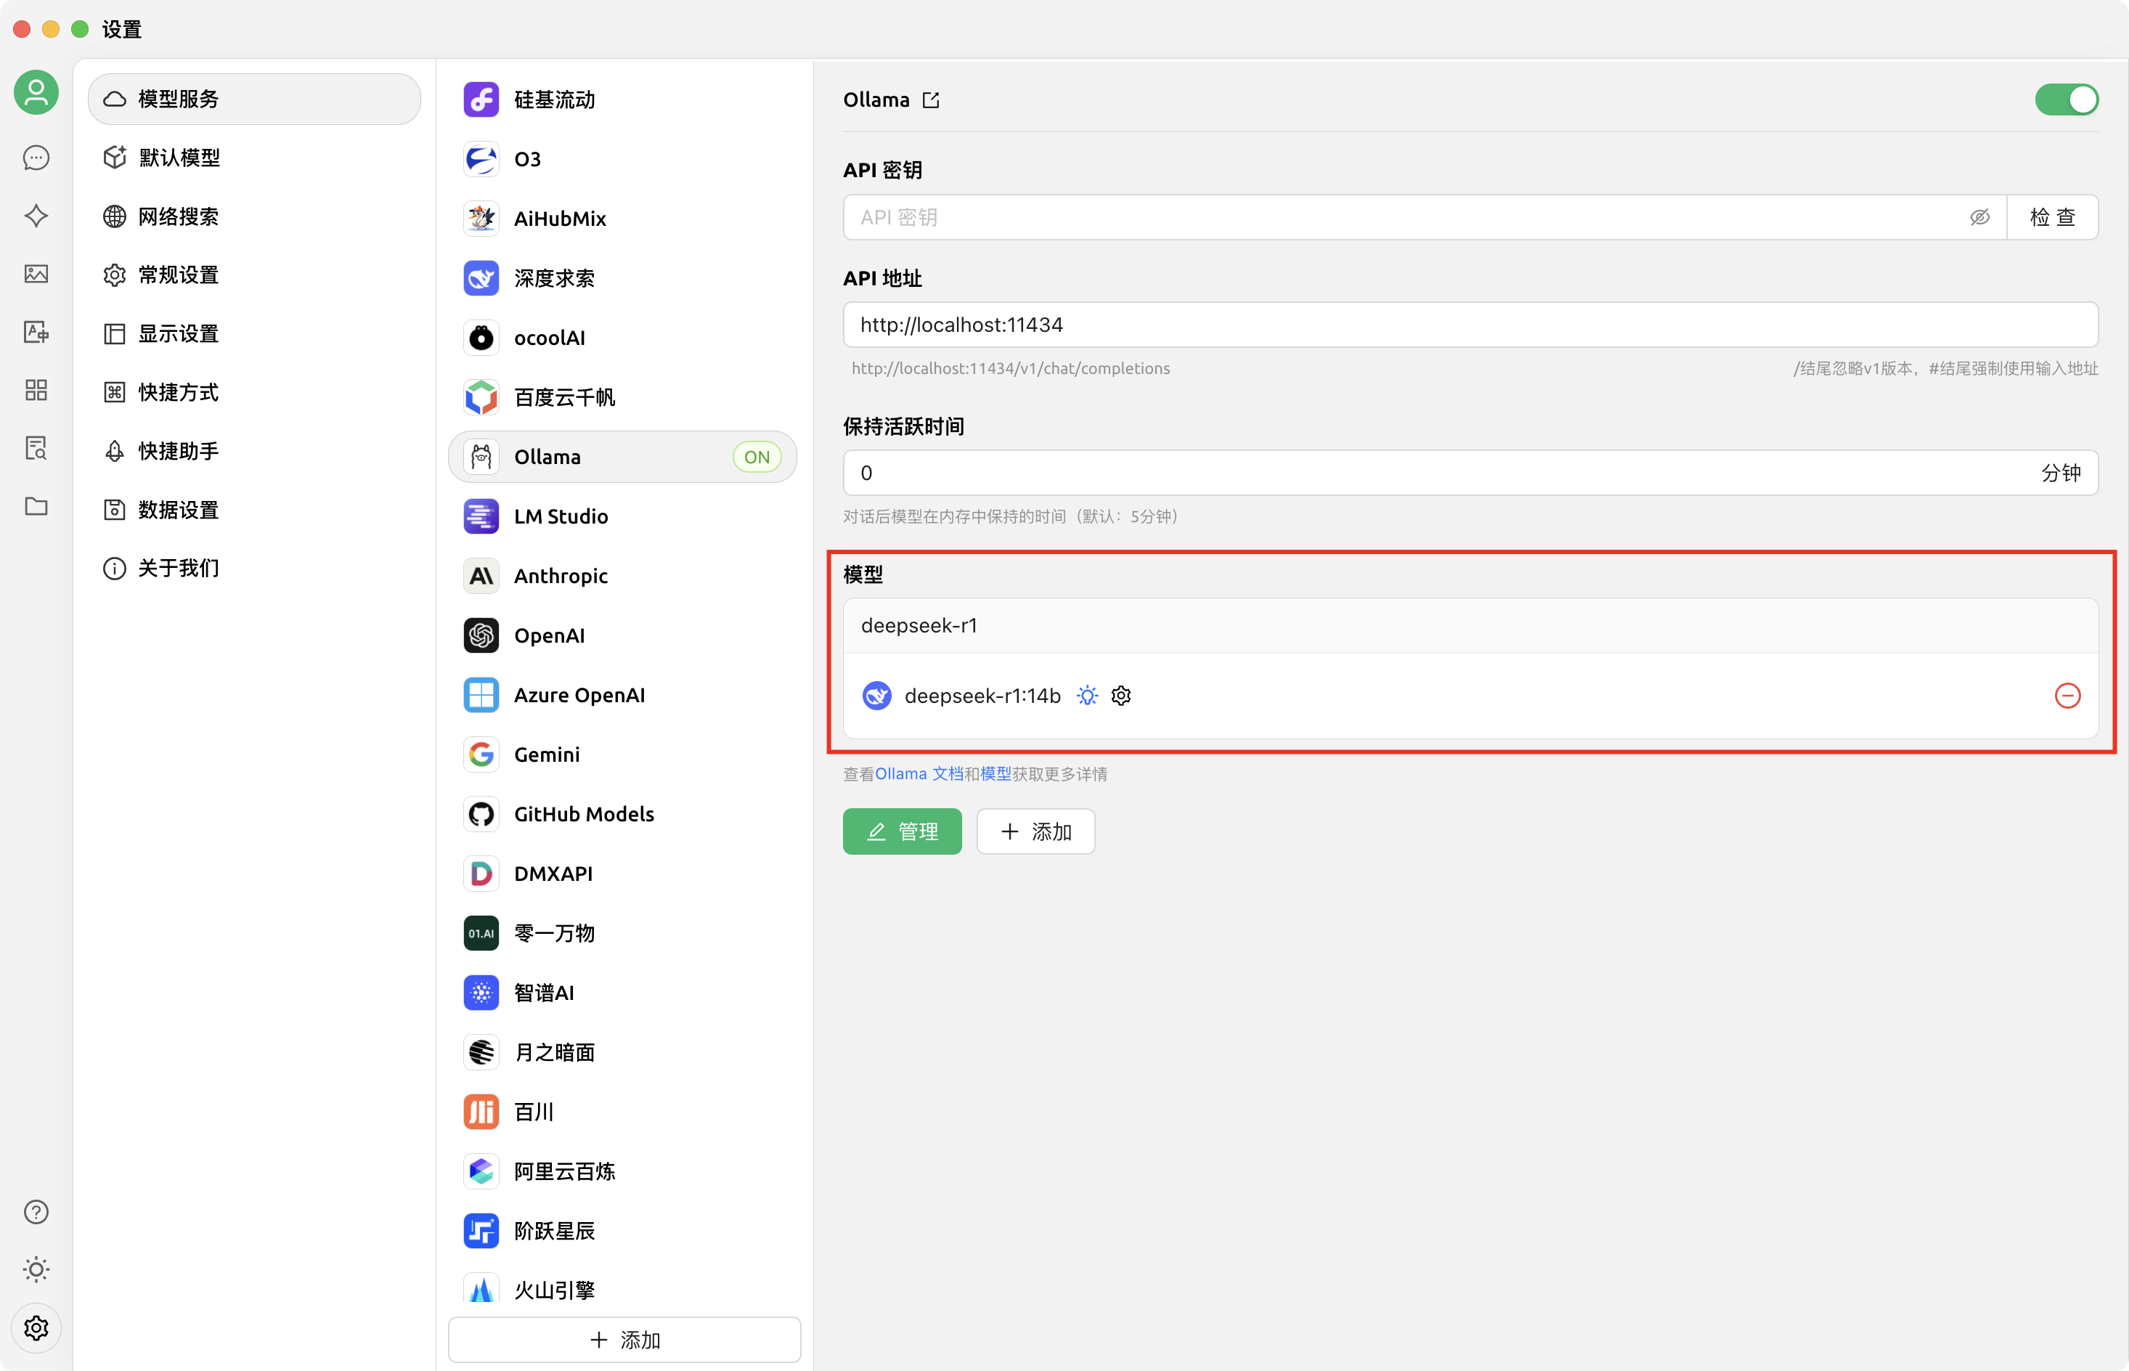The image size is (2129, 1371).
Task: Focus the API 地址 input field
Action: 1470,325
